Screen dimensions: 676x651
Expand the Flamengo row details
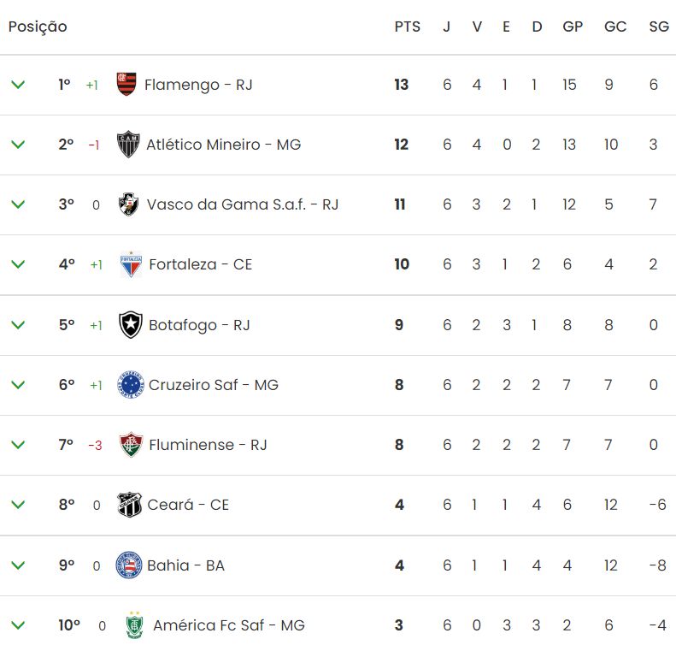click(x=18, y=85)
